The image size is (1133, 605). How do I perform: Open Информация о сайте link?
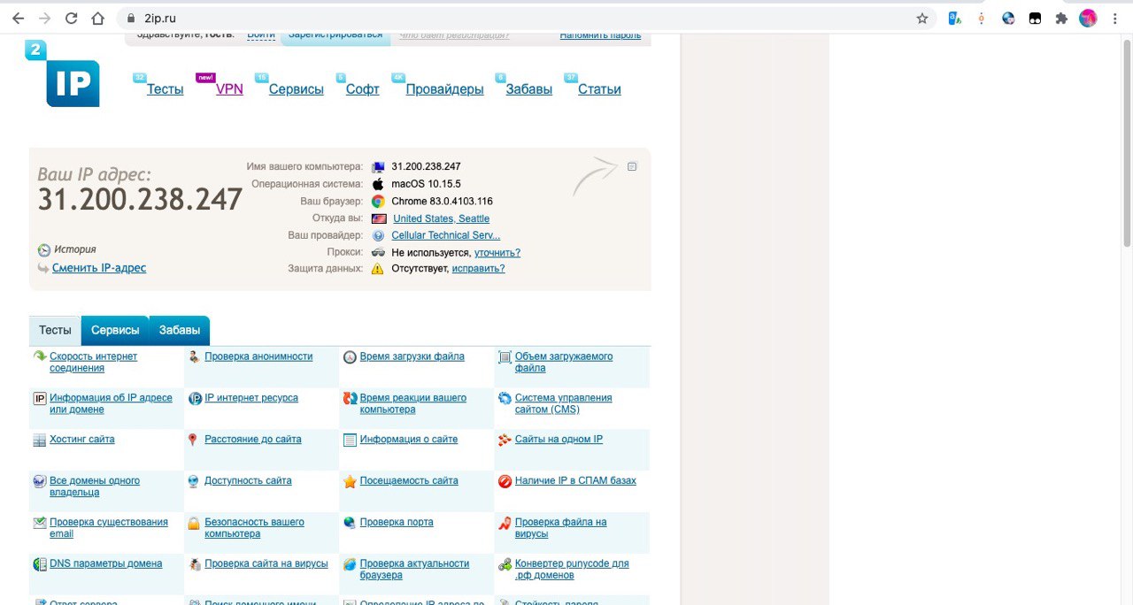(x=409, y=440)
